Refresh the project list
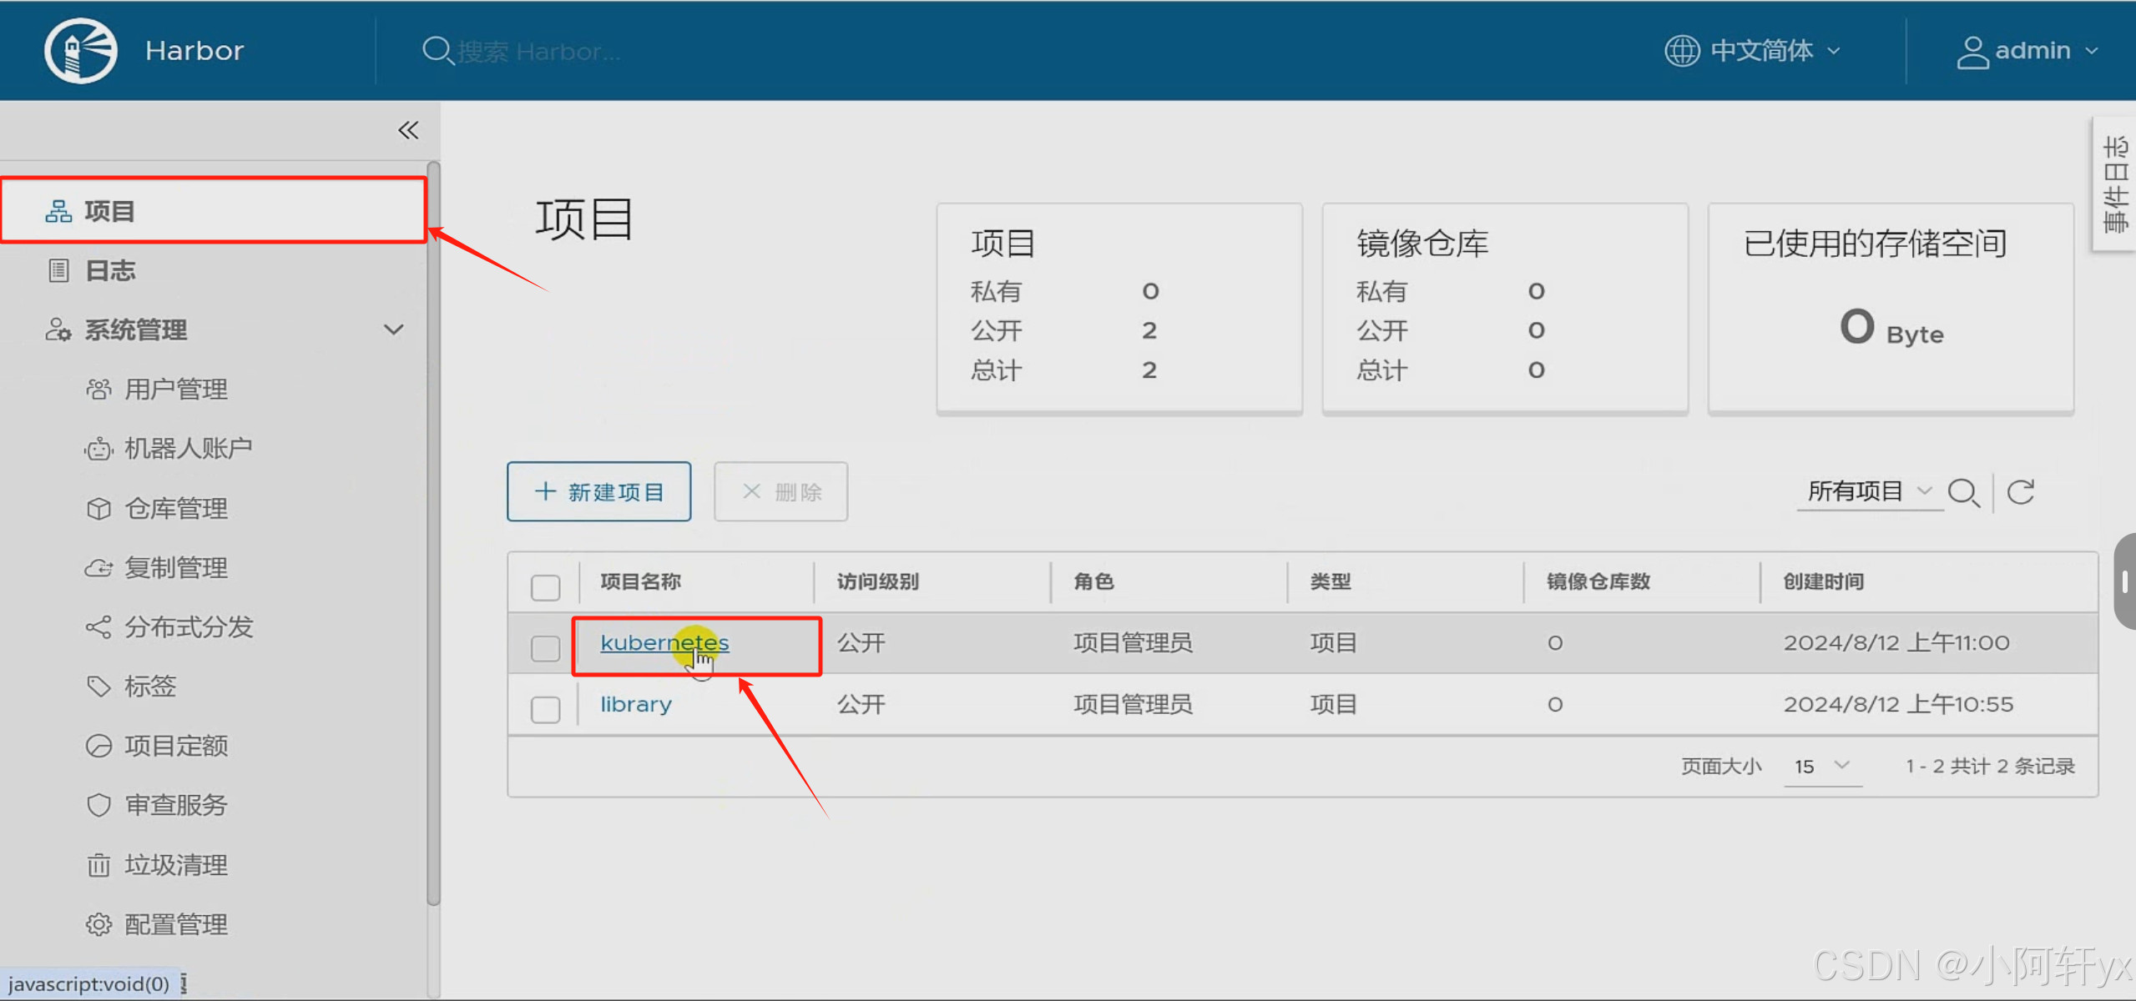The width and height of the screenshot is (2136, 1001). (2020, 492)
